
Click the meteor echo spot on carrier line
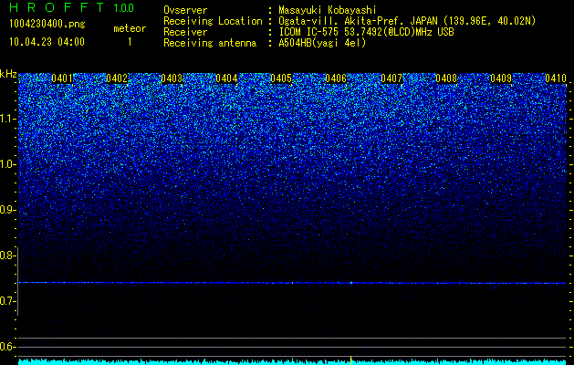pos(351,283)
